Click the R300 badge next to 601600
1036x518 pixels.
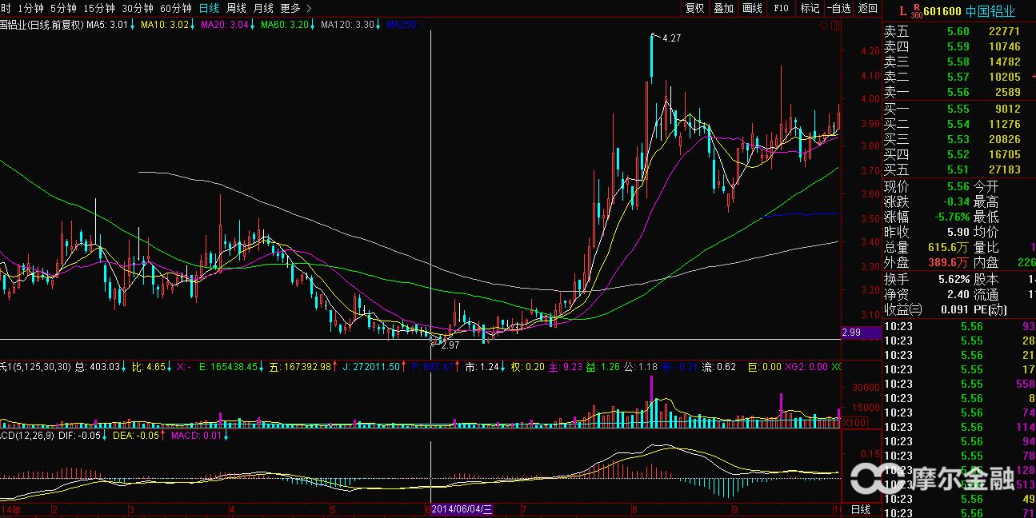[916, 11]
